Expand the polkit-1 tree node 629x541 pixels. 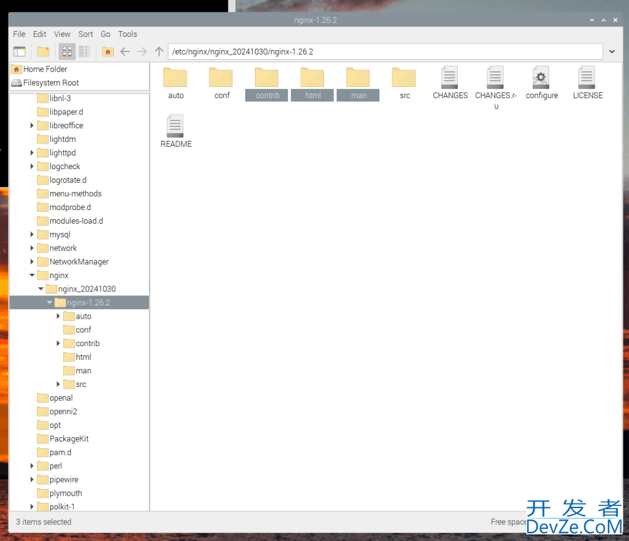(x=32, y=507)
